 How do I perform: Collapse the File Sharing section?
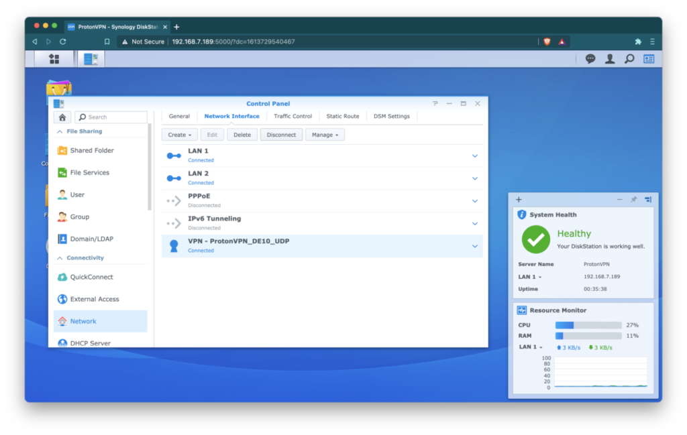[x=60, y=132]
